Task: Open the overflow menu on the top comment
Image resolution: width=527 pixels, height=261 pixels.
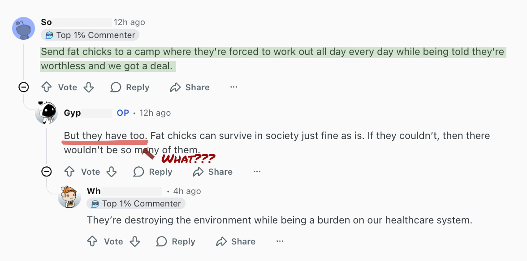Action: coord(234,87)
